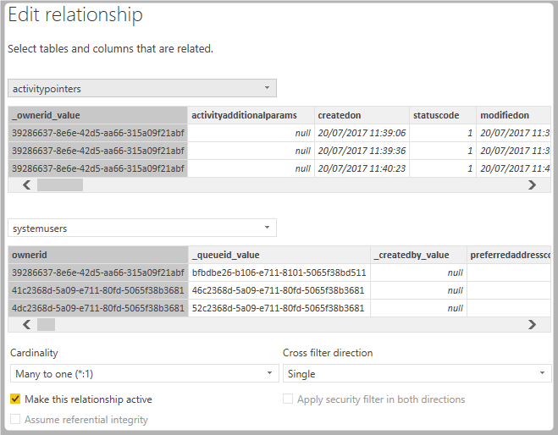Toggle Make this relationship active checkbox
Image resolution: width=558 pixels, height=435 pixels.
pyautogui.click(x=15, y=399)
